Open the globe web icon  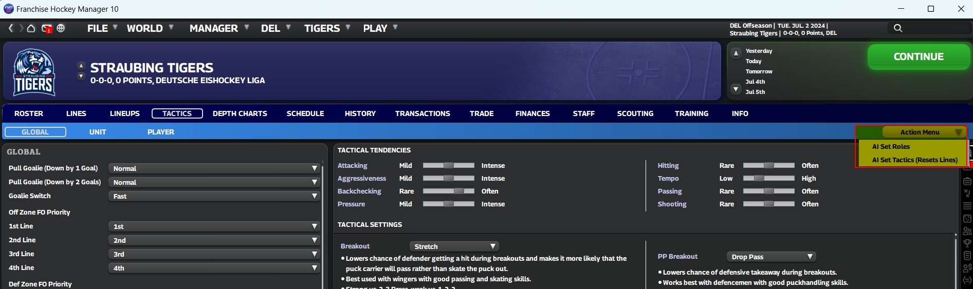click(61, 28)
